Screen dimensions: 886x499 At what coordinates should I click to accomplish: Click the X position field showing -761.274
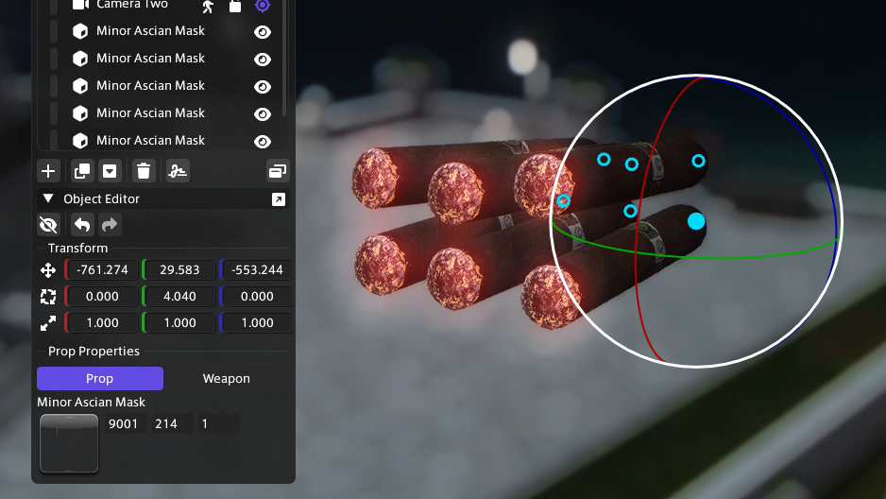point(102,270)
